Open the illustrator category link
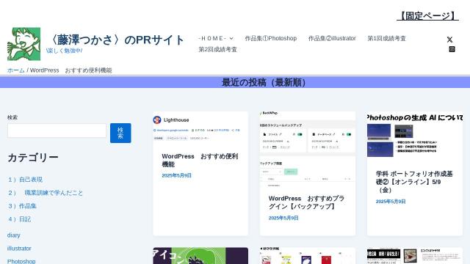470x264 pixels. 19,249
